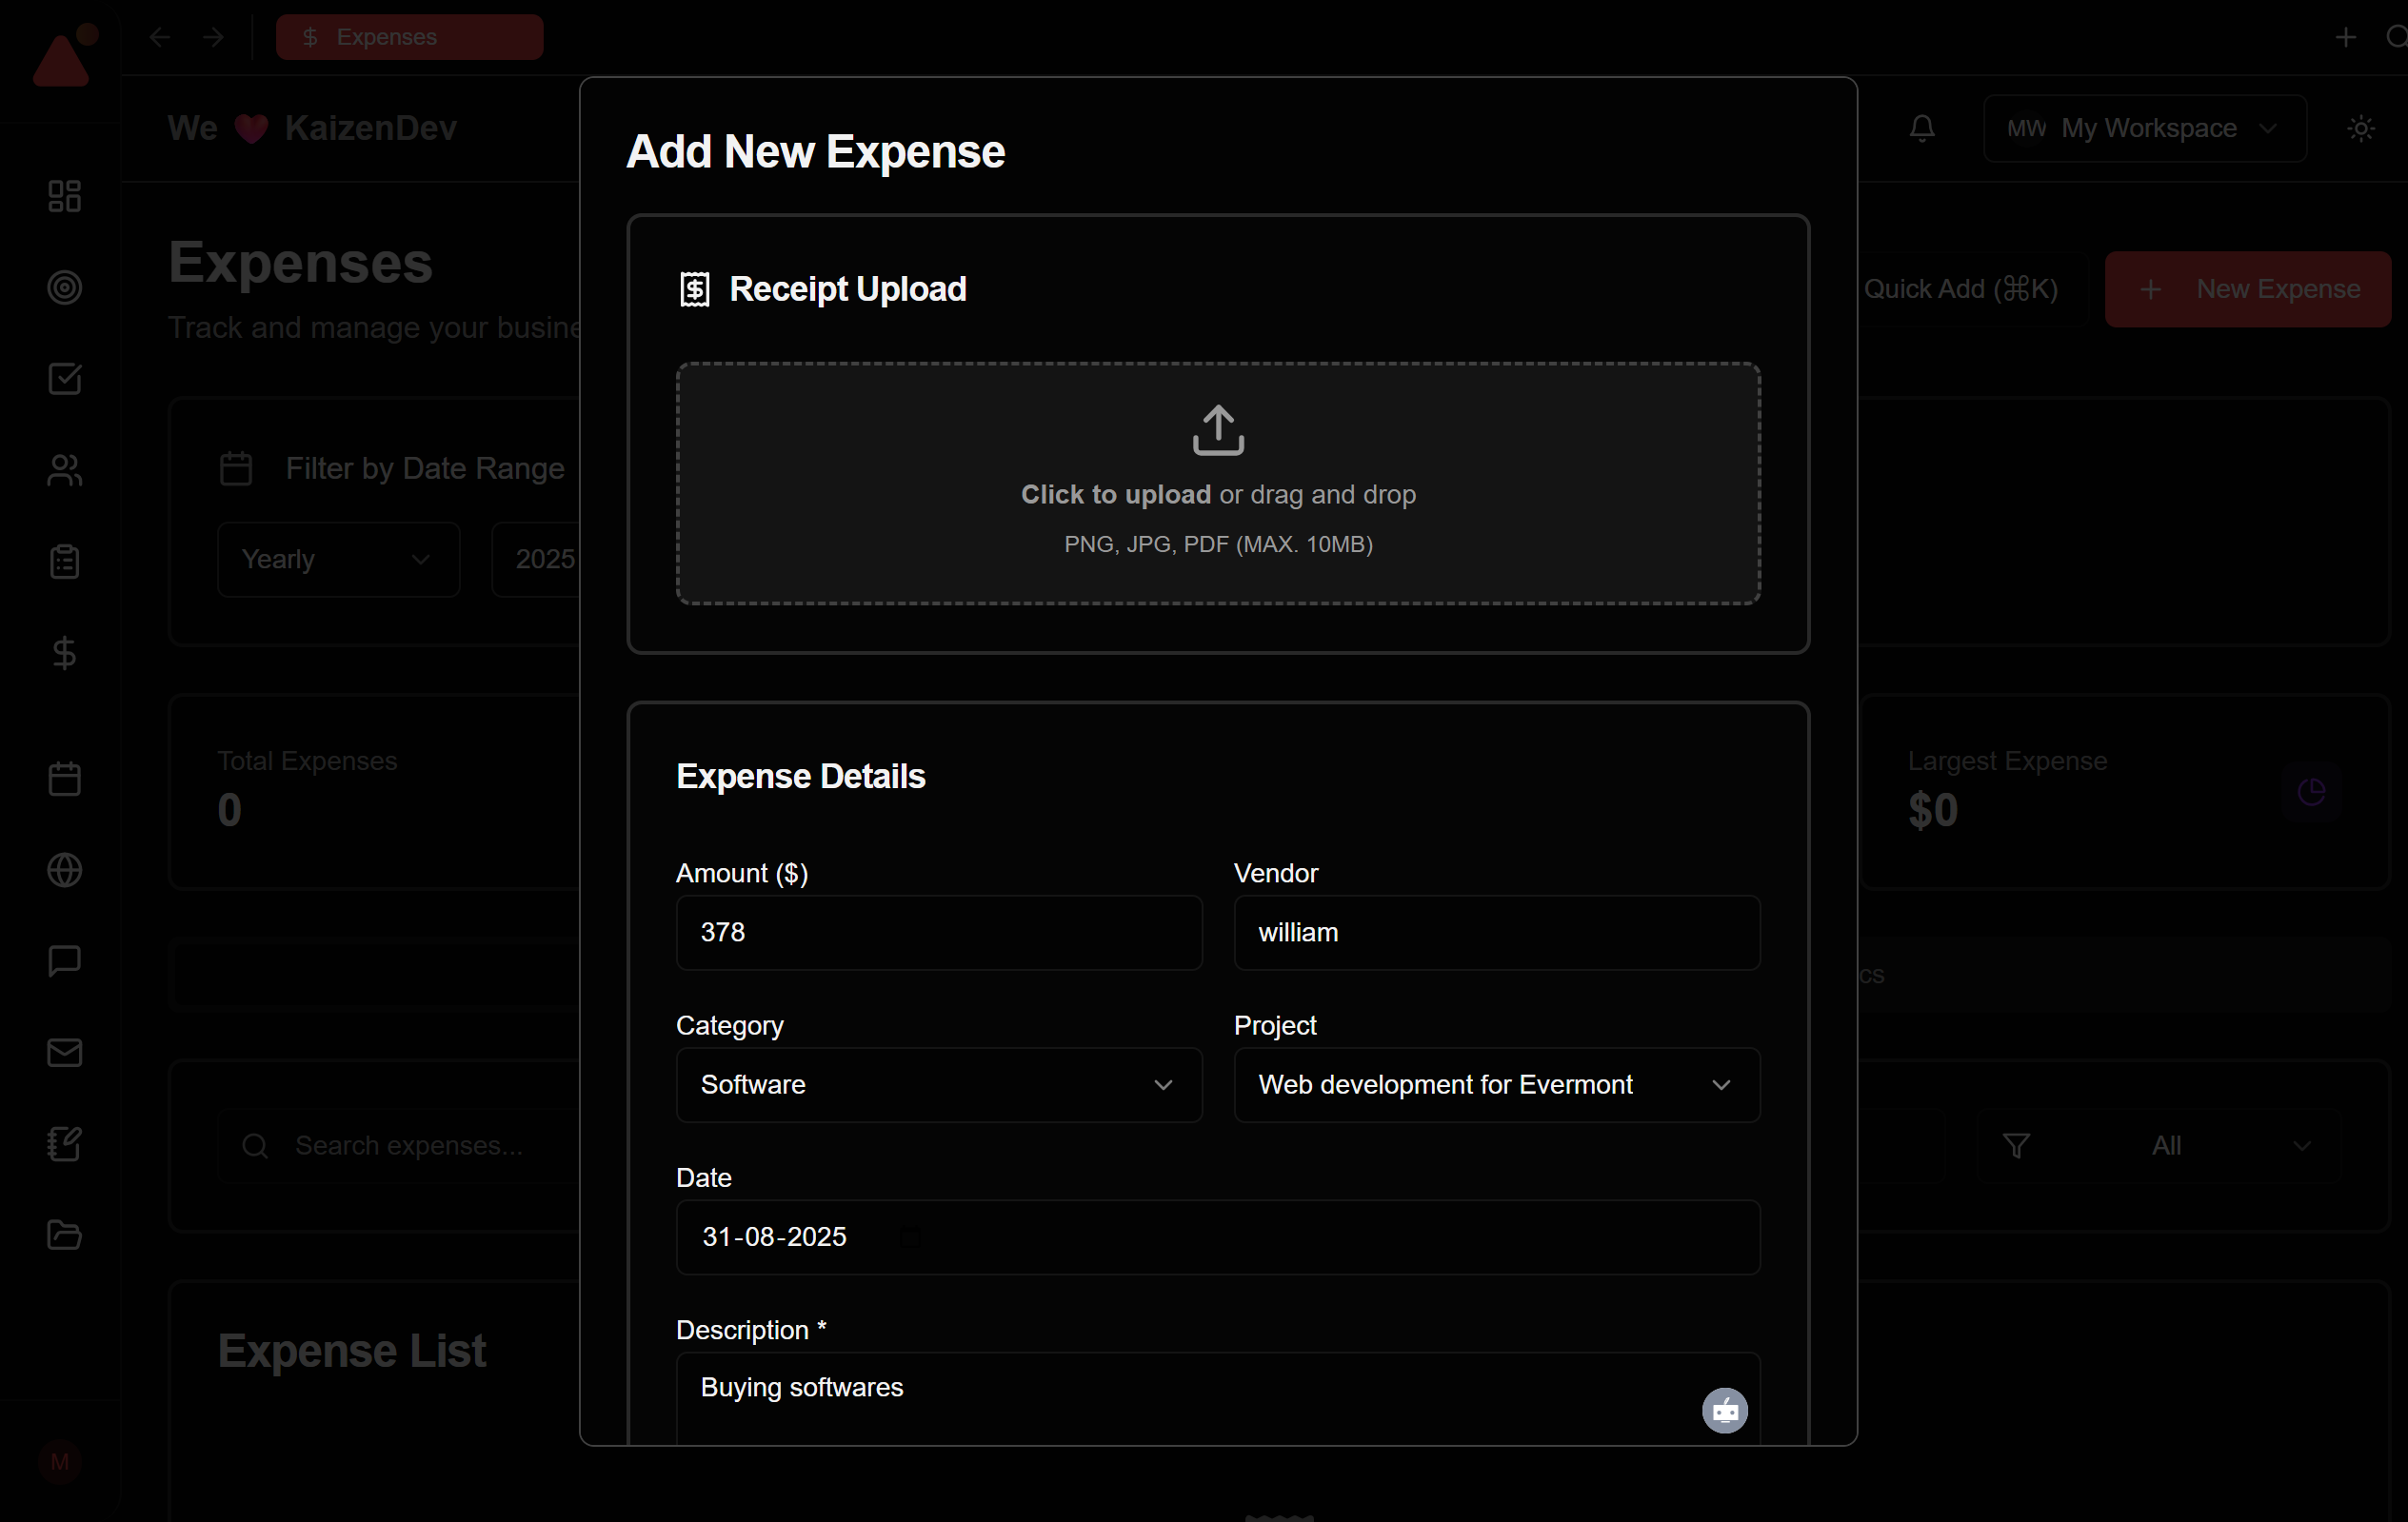
Task: Click the AI robot icon in description
Action: [1725, 1410]
